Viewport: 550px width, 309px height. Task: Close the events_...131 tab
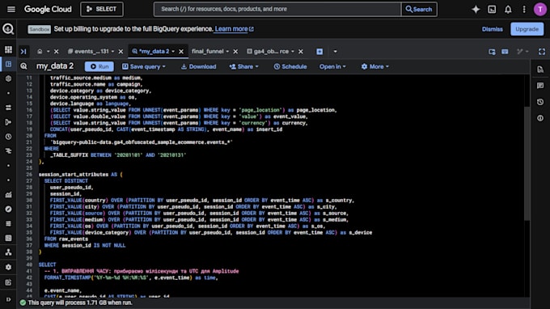pyautogui.click(x=121, y=52)
